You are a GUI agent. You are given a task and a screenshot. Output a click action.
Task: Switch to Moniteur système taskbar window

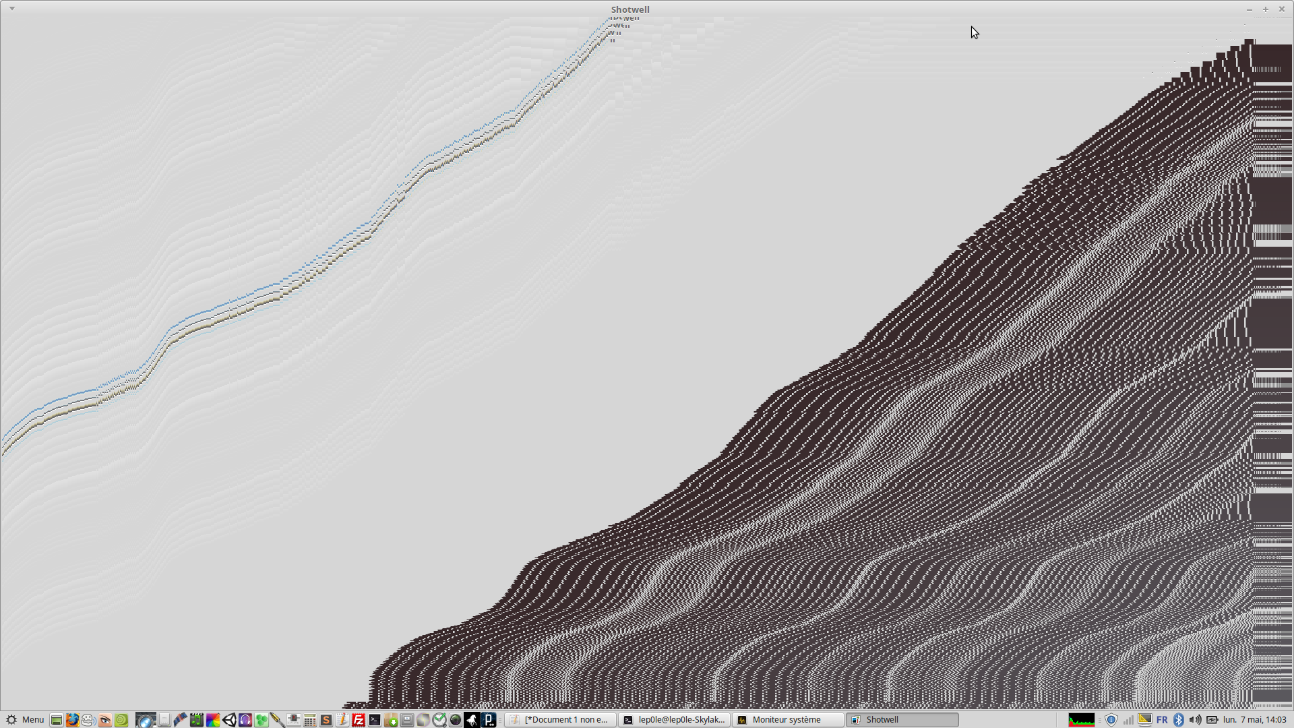(x=787, y=720)
